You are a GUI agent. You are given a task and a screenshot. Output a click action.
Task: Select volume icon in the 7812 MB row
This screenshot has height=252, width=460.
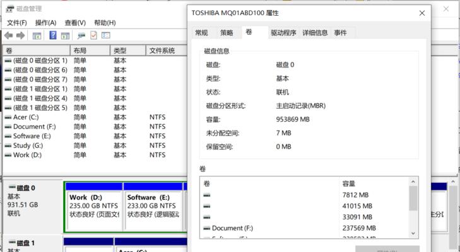pos(207,195)
